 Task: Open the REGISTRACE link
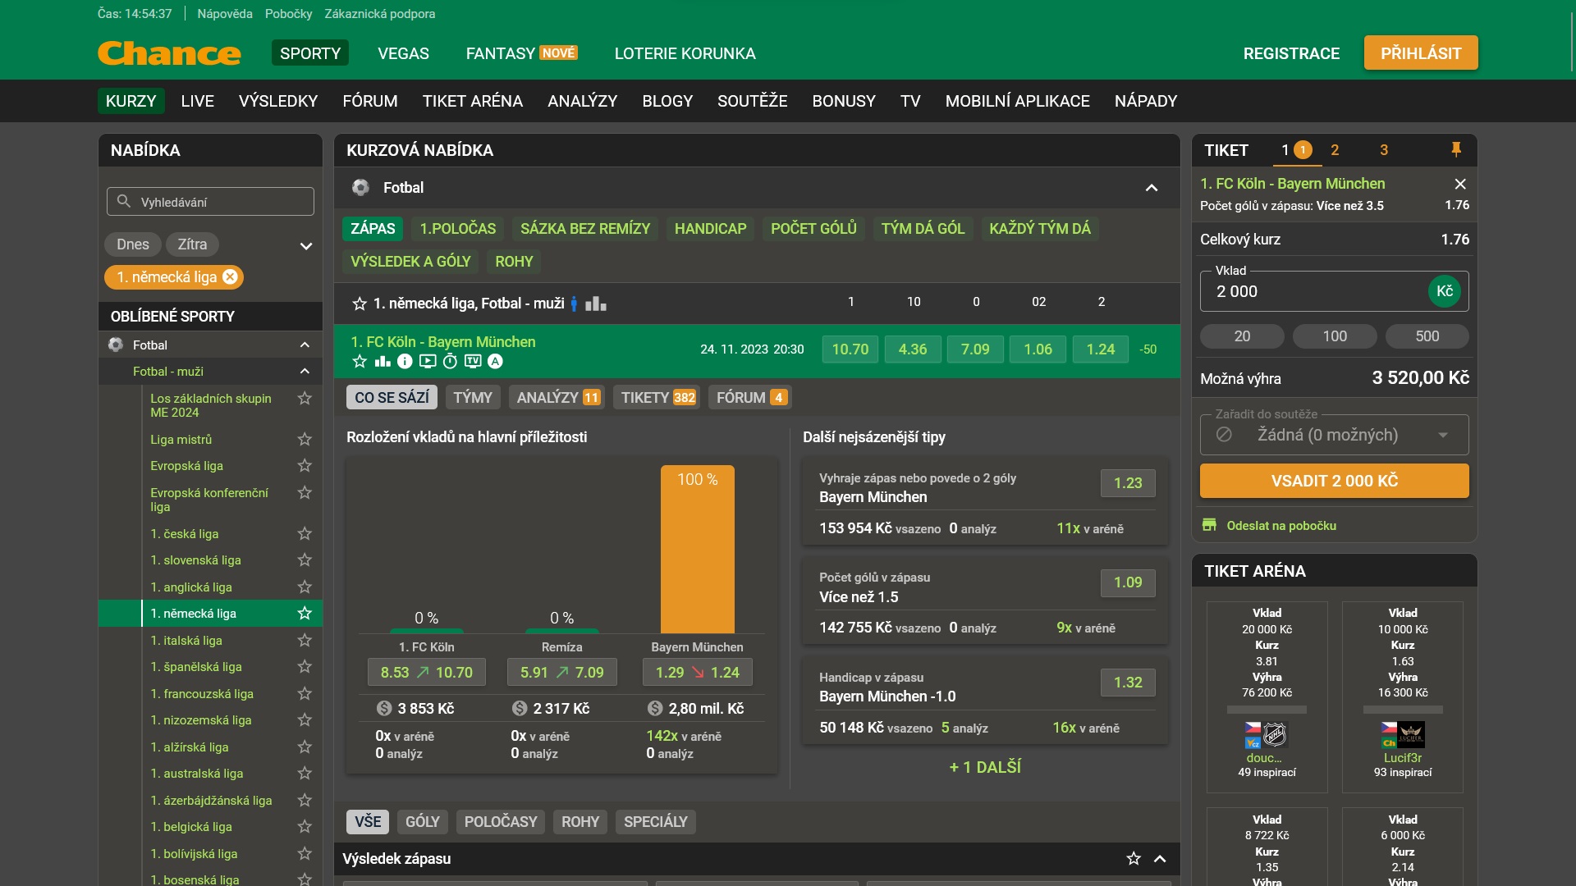pyautogui.click(x=1291, y=53)
